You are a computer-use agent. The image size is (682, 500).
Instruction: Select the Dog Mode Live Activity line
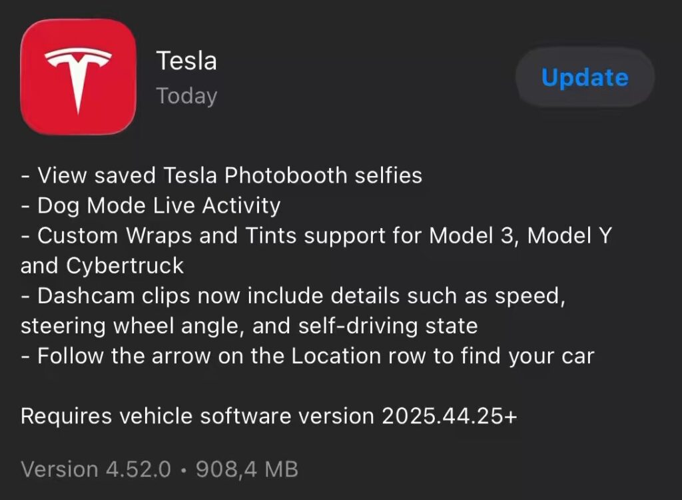coord(151,206)
